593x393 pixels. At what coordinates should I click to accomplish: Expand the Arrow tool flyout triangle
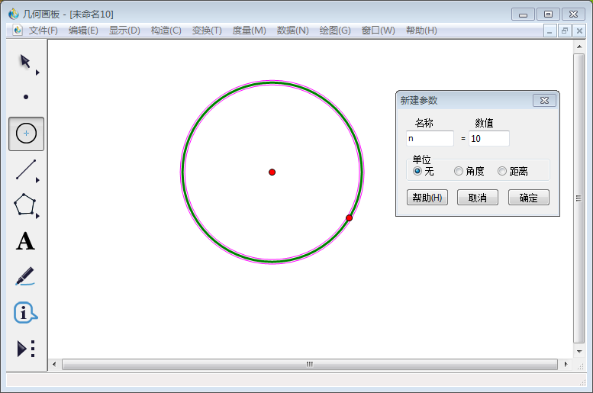tap(37, 72)
